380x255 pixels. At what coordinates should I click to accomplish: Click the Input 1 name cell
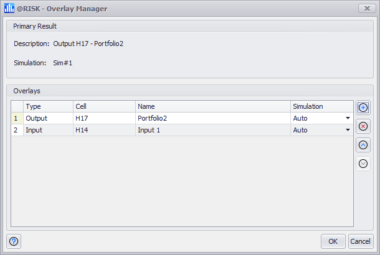(212, 130)
